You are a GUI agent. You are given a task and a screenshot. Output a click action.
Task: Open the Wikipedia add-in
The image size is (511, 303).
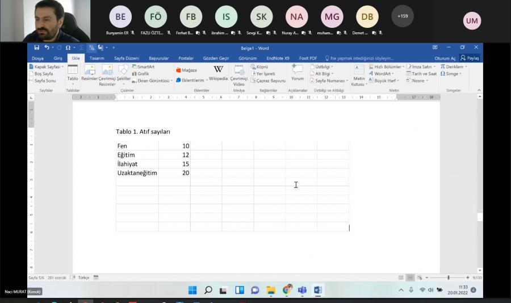[x=218, y=73]
